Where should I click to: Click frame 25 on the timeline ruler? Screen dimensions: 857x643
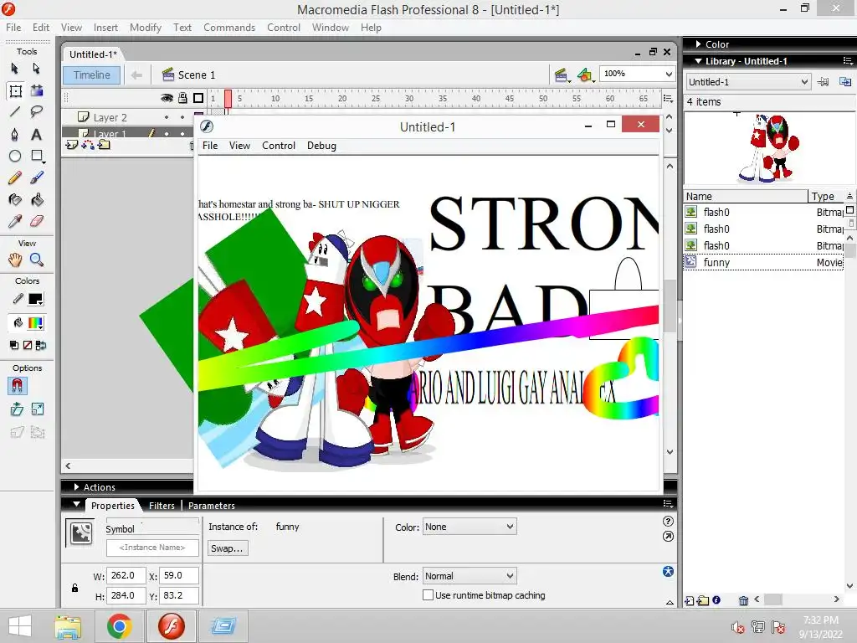tap(376, 99)
